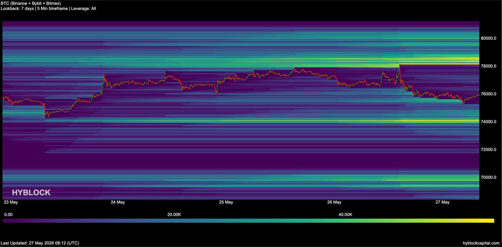Click the 40.00K color scale label
The height and width of the screenshot is (247, 502).
click(345, 214)
